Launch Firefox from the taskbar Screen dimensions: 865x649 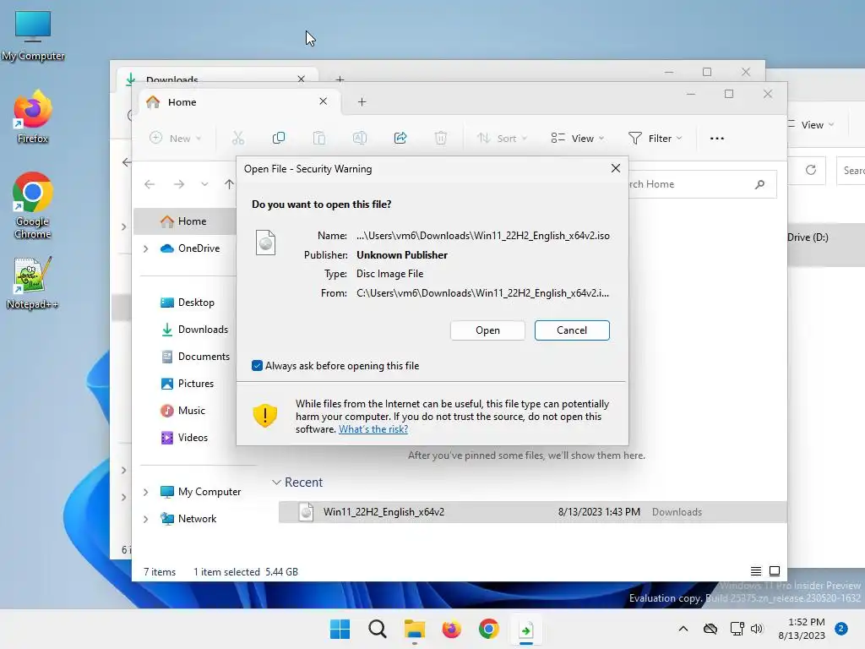click(451, 629)
